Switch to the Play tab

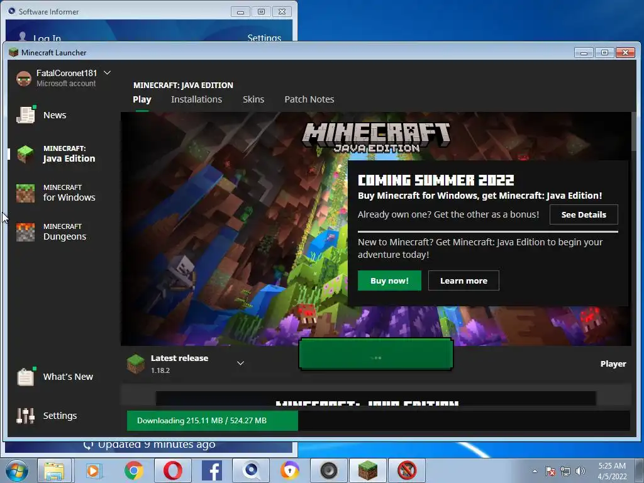142,99
